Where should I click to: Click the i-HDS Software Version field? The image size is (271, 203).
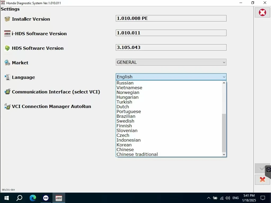(171, 33)
